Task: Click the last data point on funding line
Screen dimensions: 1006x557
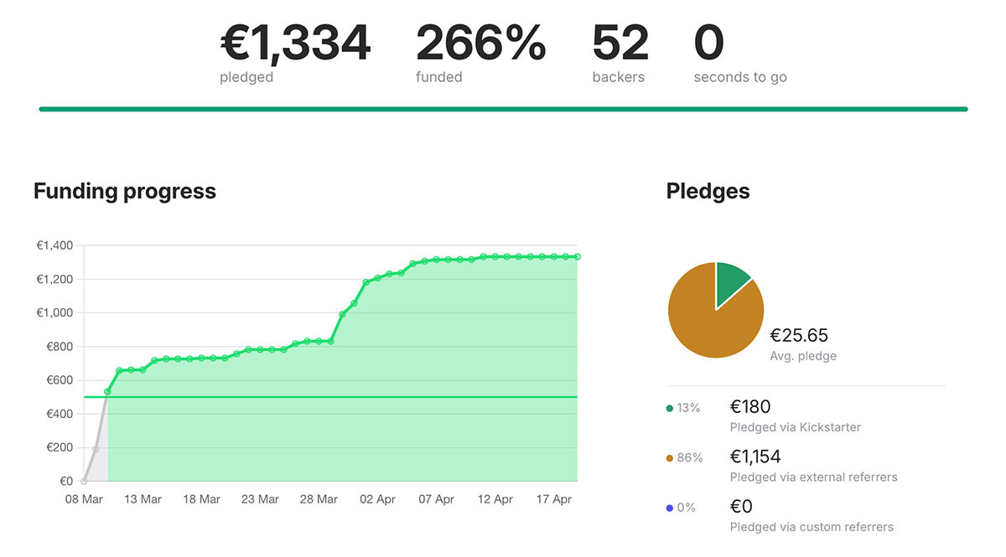Action: [x=578, y=257]
